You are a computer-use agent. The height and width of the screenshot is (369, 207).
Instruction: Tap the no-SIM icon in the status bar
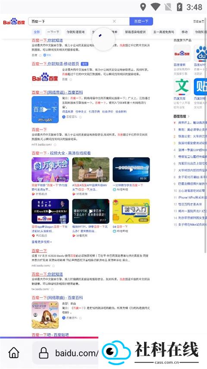(168, 7)
